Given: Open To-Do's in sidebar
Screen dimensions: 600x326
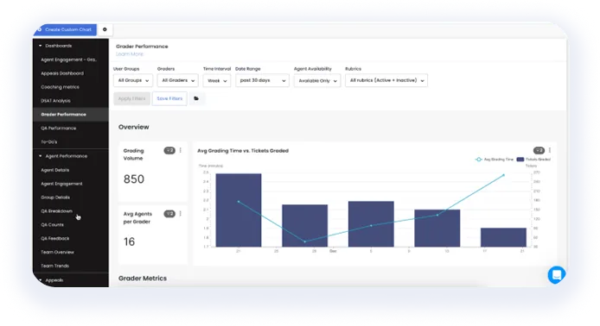Looking at the screenshot, I should [x=49, y=142].
